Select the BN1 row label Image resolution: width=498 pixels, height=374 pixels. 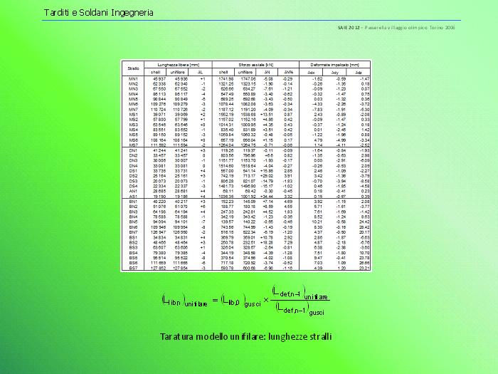point(133,202)
